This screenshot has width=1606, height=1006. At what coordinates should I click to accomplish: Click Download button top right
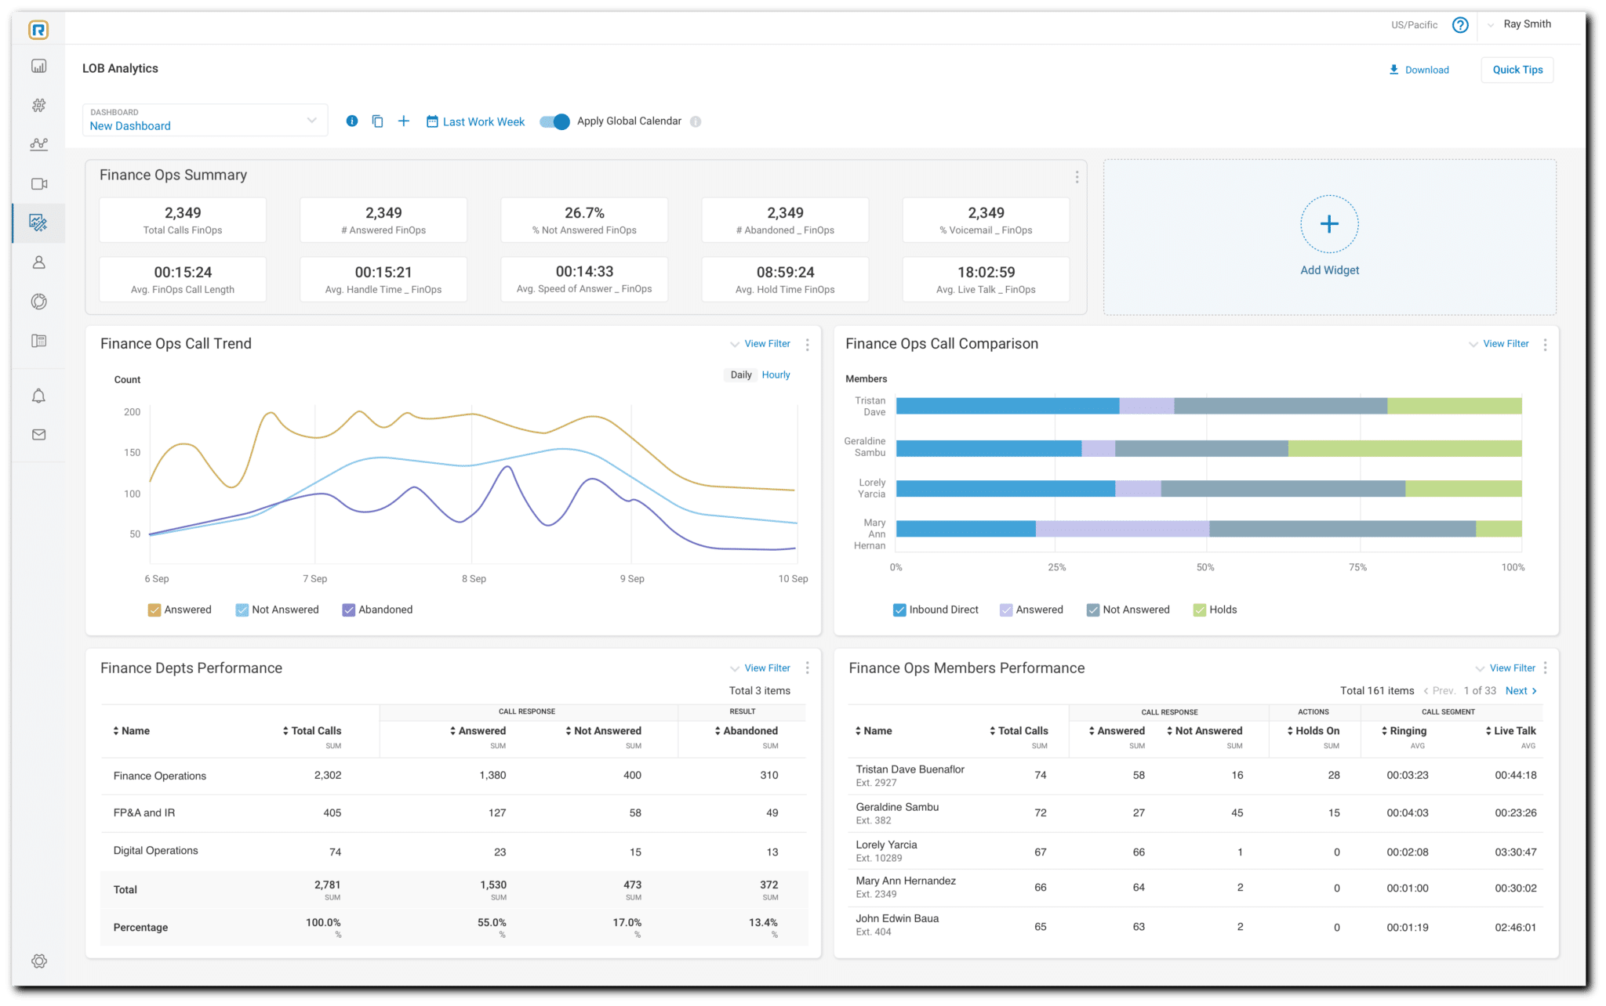pyautogui.click(x=1418, y=70)
